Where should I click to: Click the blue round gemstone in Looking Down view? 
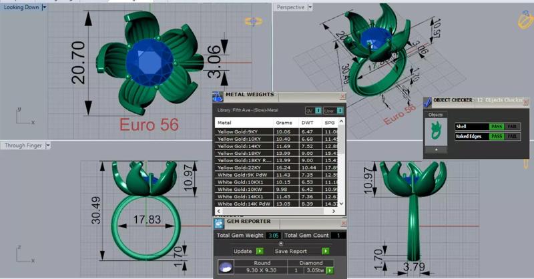coord(150,62)
